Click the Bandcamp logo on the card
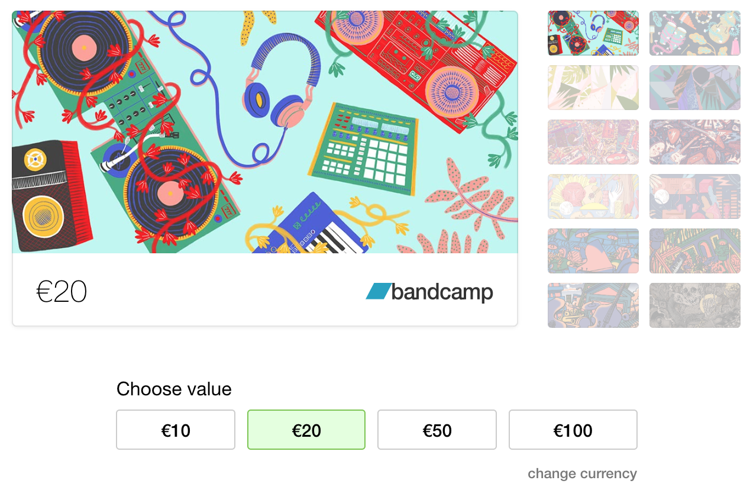This screenshot has height=490, width=750. [429, 292]
